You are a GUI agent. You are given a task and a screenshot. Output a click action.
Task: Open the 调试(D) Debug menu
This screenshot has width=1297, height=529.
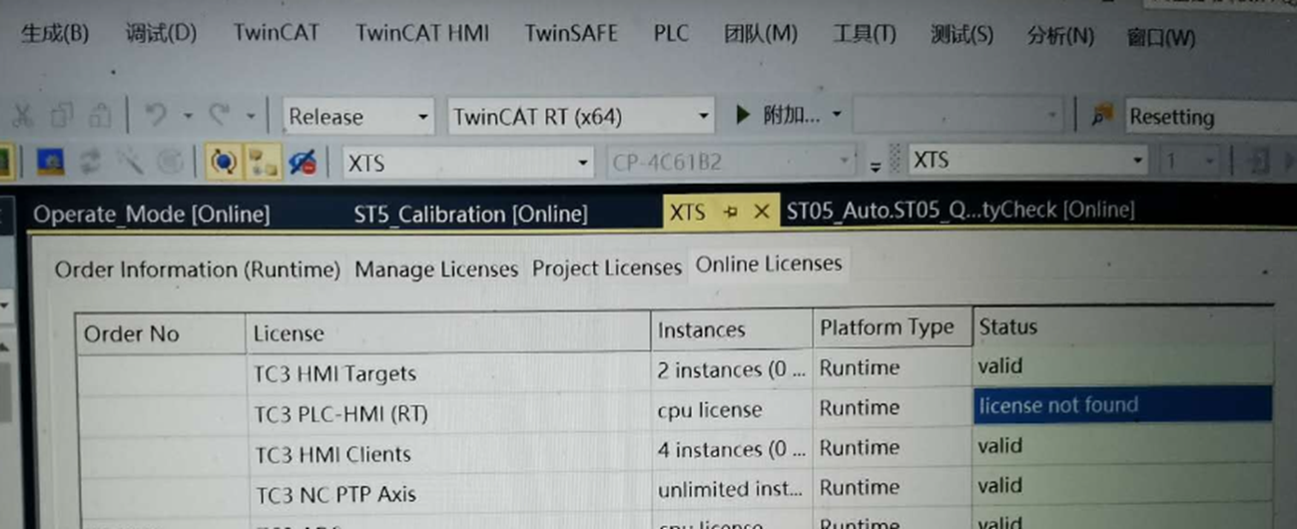tap(161, 34)
